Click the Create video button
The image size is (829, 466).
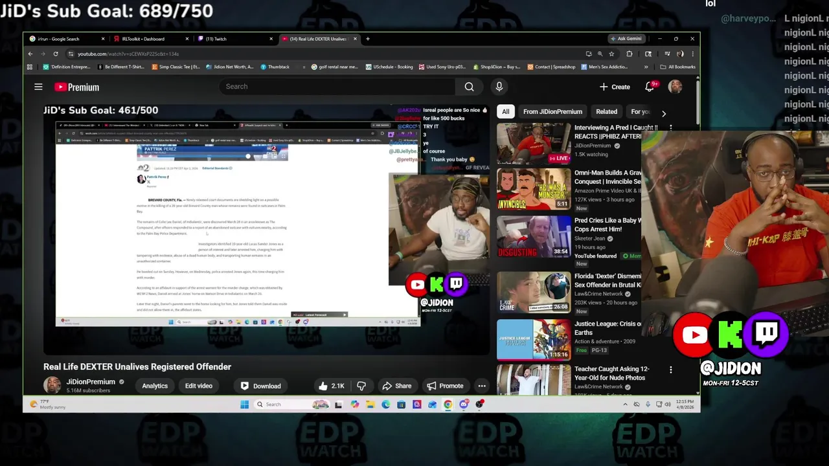[x=615, y=87]
